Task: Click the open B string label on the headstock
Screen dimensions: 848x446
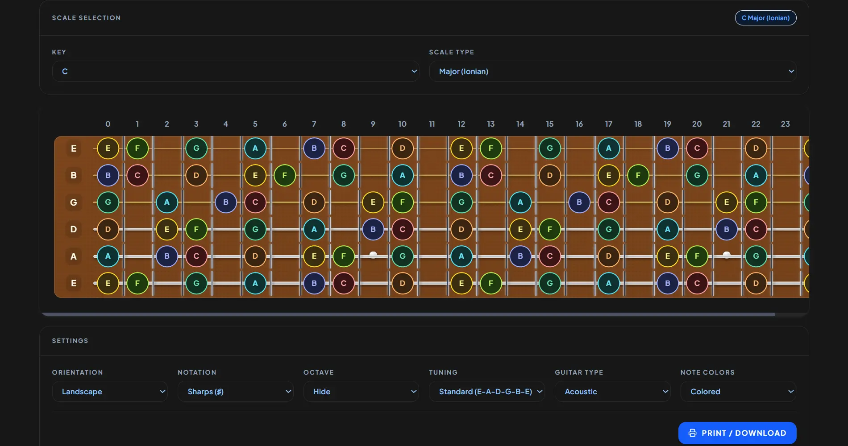Action: (74, 175)
